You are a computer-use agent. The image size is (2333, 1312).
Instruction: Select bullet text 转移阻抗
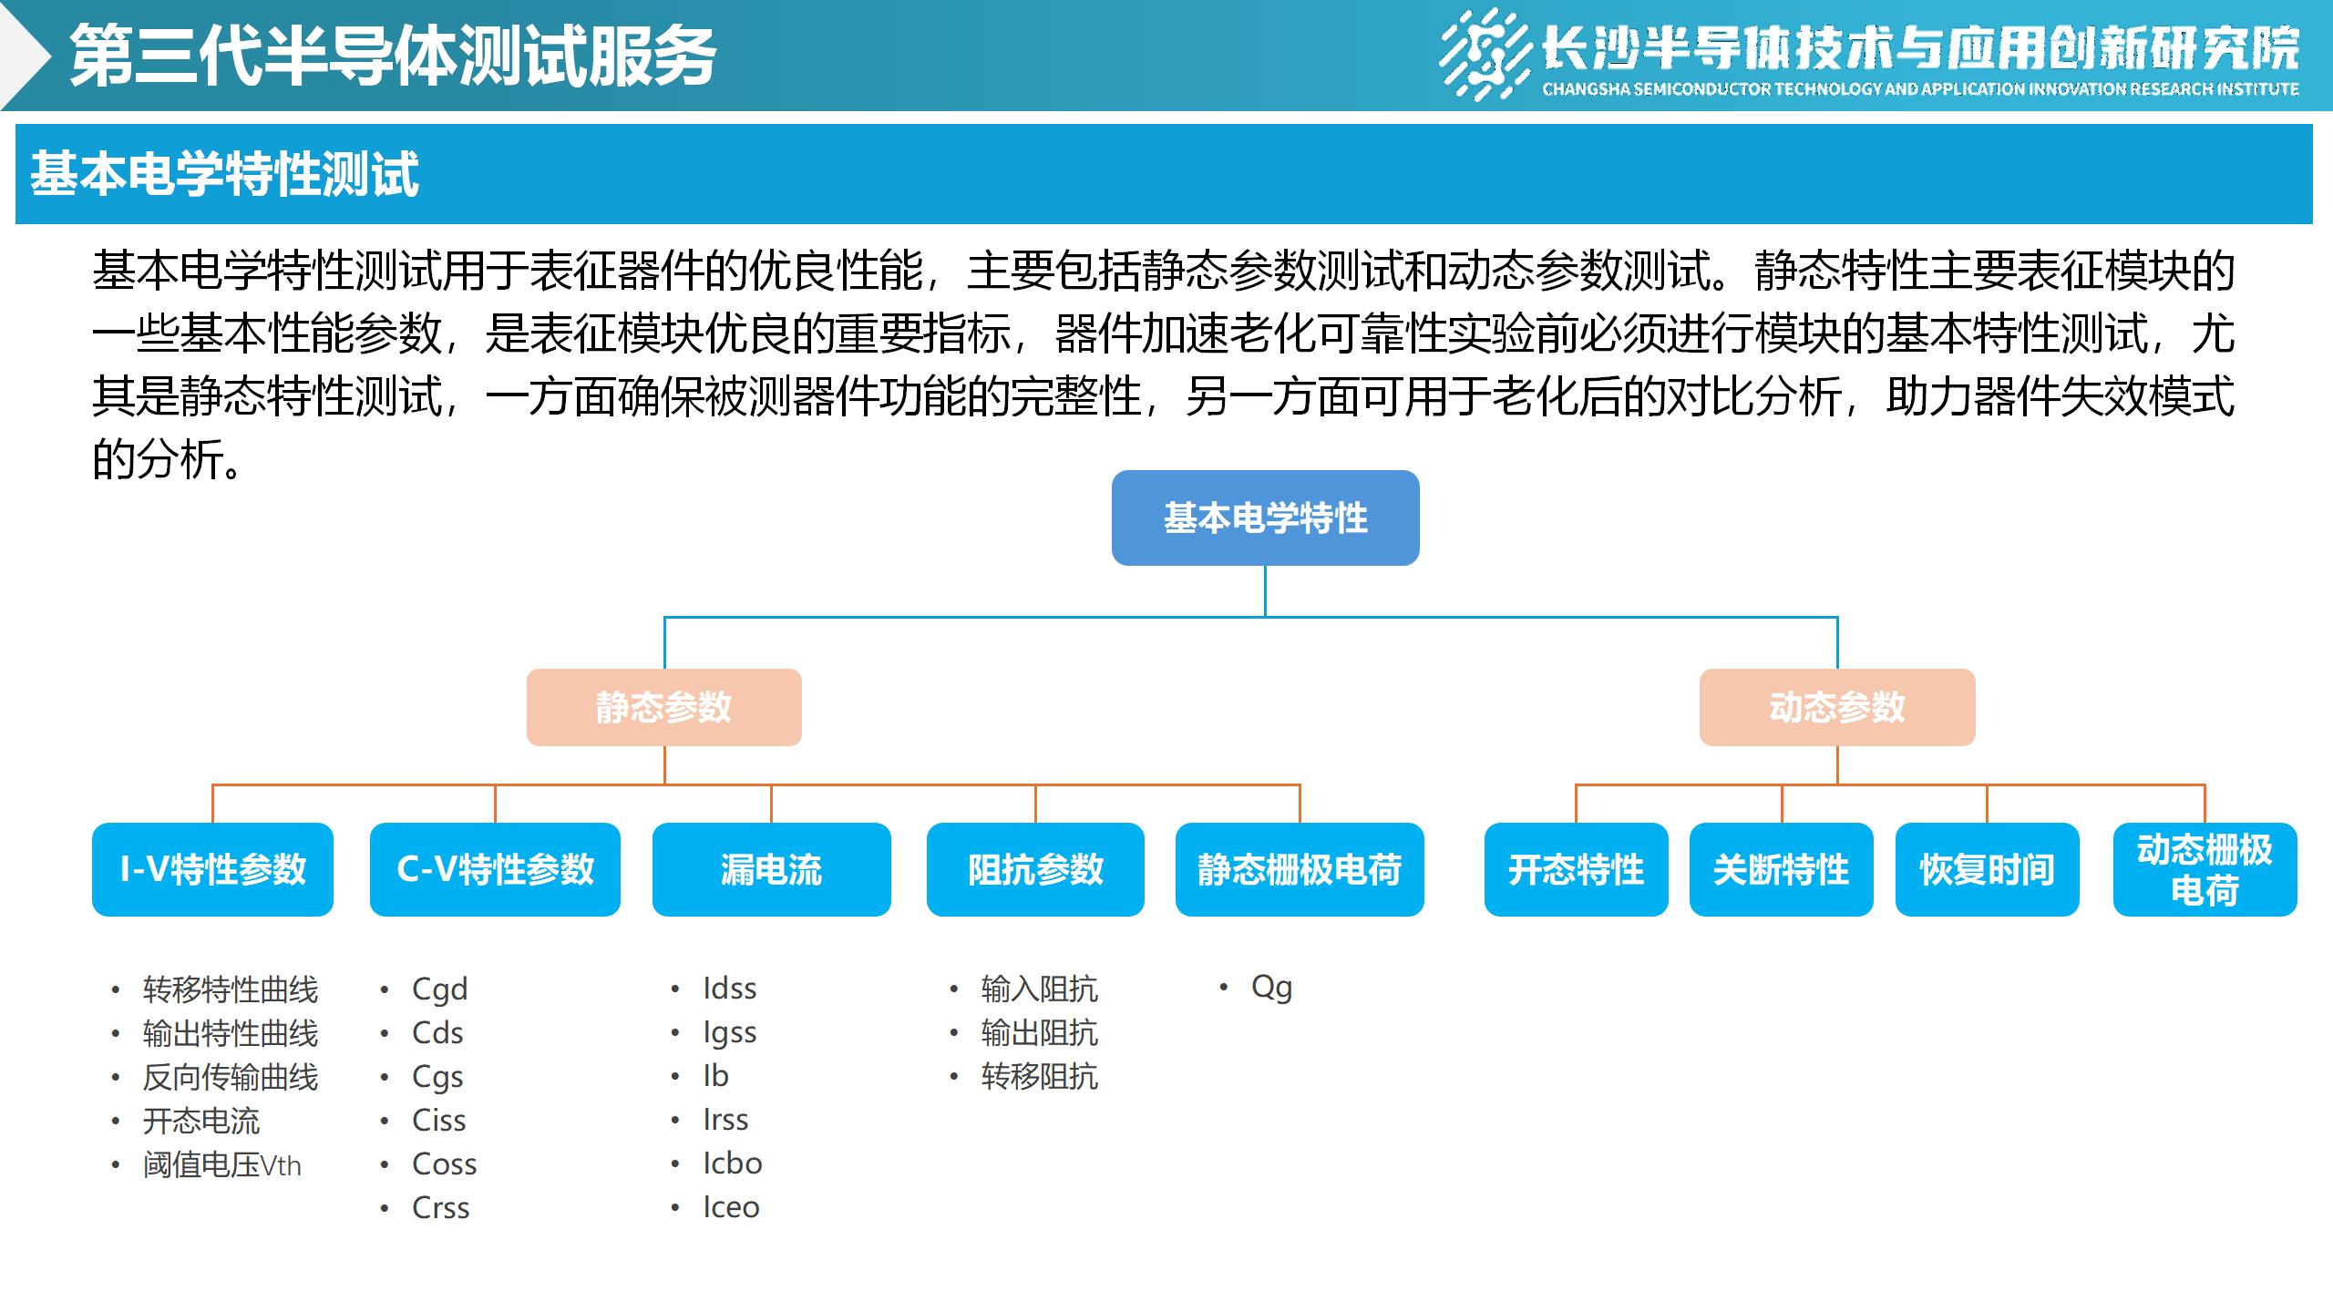pos(1040,1076)
